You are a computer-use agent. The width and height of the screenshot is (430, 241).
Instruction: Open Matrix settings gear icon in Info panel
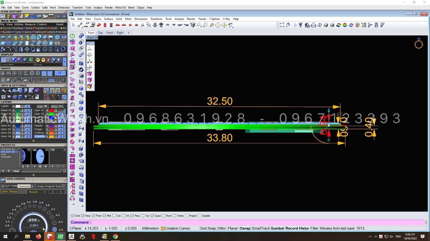pos(4,90)
